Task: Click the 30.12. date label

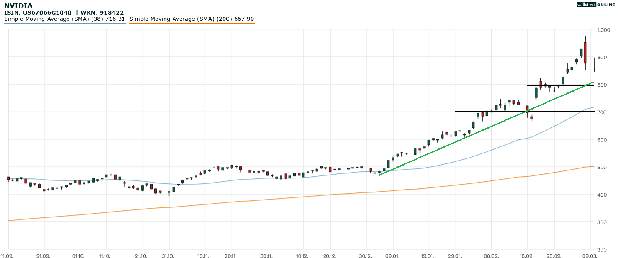Action: pos(365,256)
